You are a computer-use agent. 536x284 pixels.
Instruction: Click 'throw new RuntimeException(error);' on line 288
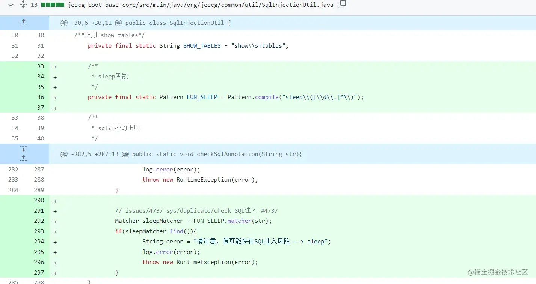[200, 180]
